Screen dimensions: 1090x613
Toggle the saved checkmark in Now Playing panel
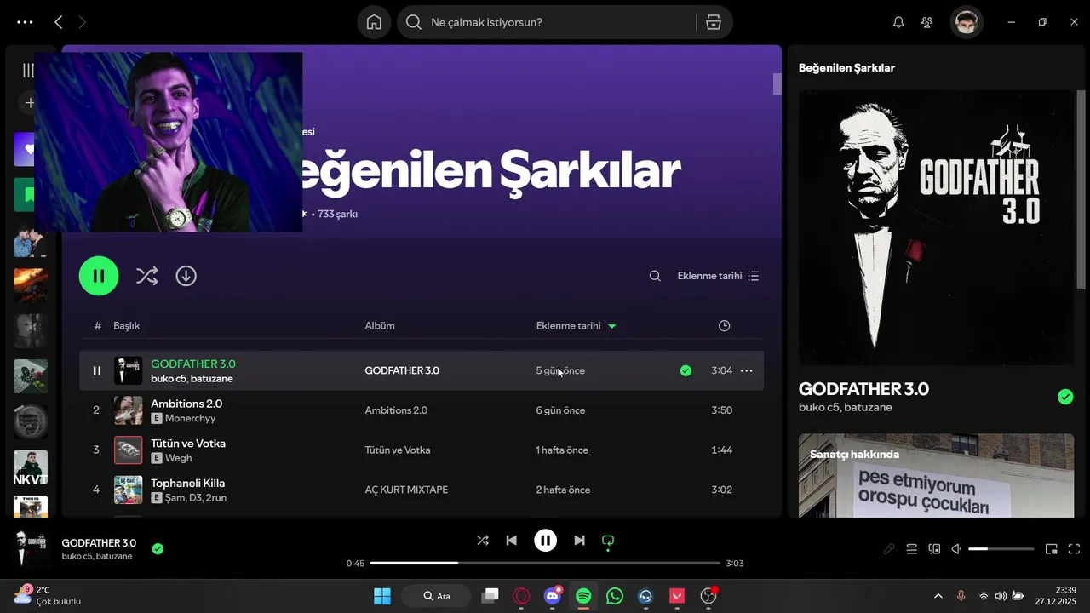1065,397
